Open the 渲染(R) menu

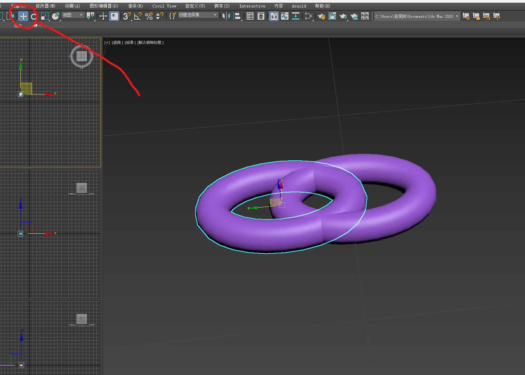click(x=135, y=6)
